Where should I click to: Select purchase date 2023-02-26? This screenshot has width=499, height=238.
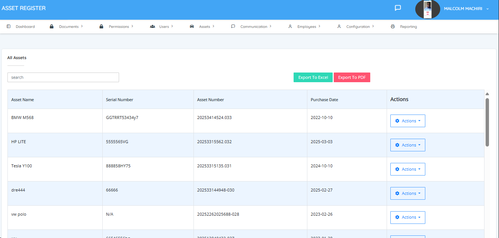pyautogui.click(x=322, y=214)
